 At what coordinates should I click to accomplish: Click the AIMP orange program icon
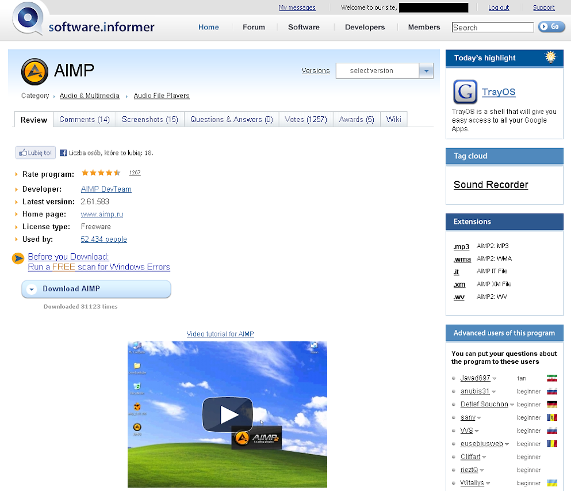click(35, 72)
